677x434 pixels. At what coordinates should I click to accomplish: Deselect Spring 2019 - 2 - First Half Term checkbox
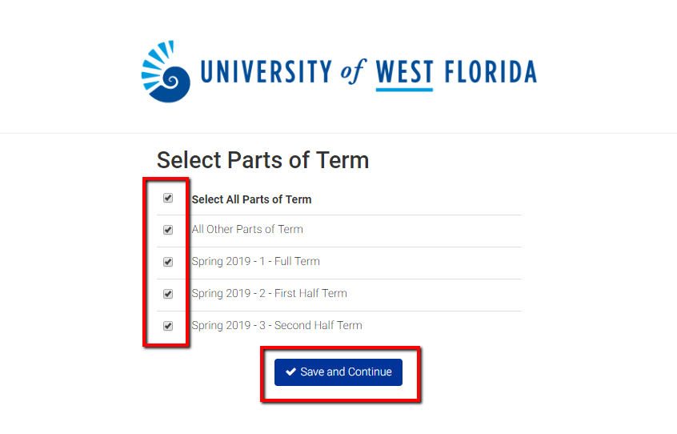tap(168, 294)
